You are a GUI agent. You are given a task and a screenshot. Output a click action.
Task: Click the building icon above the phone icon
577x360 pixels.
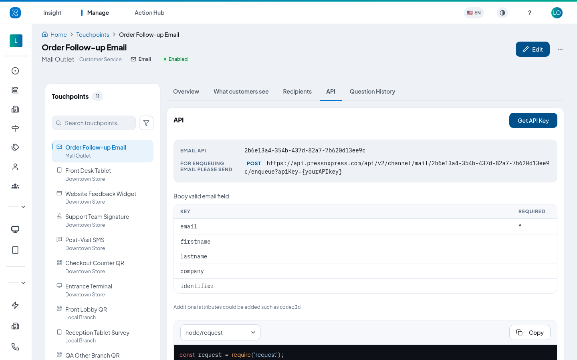click(15, 326)
